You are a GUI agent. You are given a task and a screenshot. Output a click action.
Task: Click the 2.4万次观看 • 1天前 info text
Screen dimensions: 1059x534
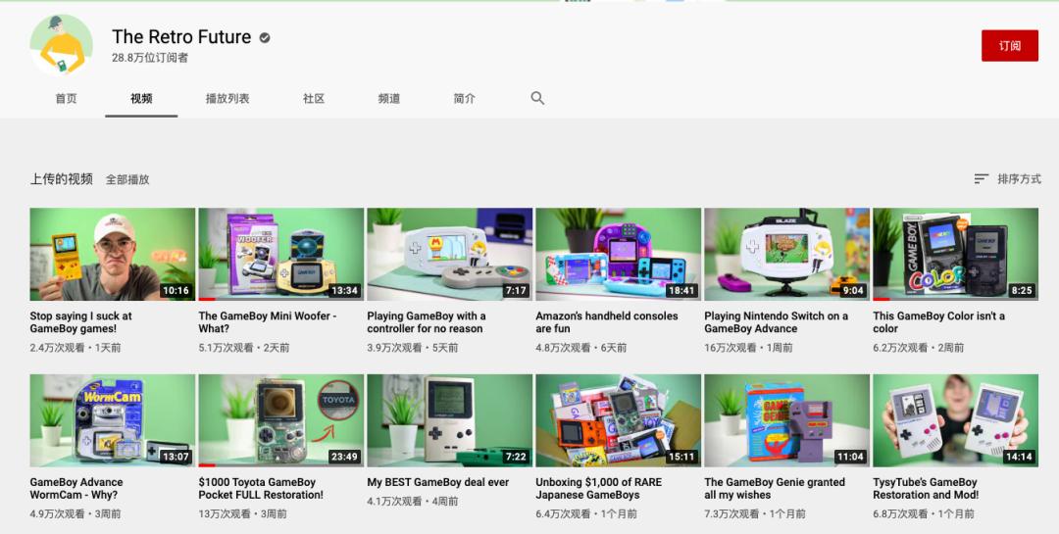[x=75, y=348]
